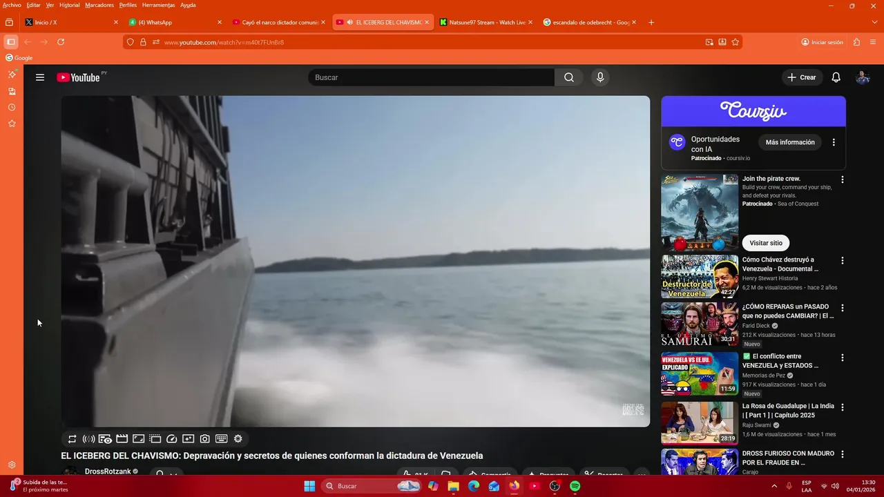Screen dimensions: 884x497
Task: Show hidden system tray icons chevron
Action: pyautogui.click(x=773, y=486)
